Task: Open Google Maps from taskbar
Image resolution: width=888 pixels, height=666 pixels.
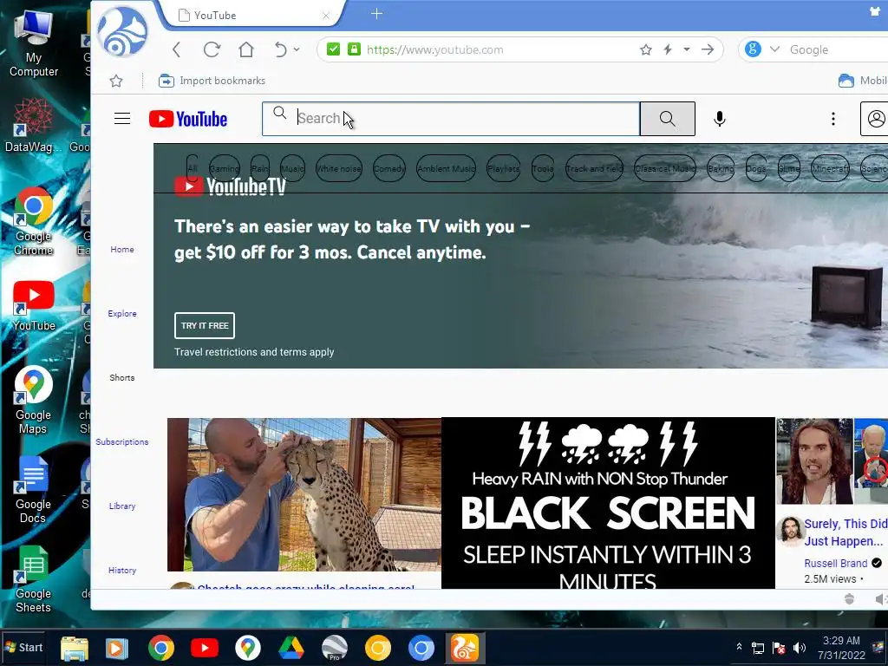Action: coord(247,648)
